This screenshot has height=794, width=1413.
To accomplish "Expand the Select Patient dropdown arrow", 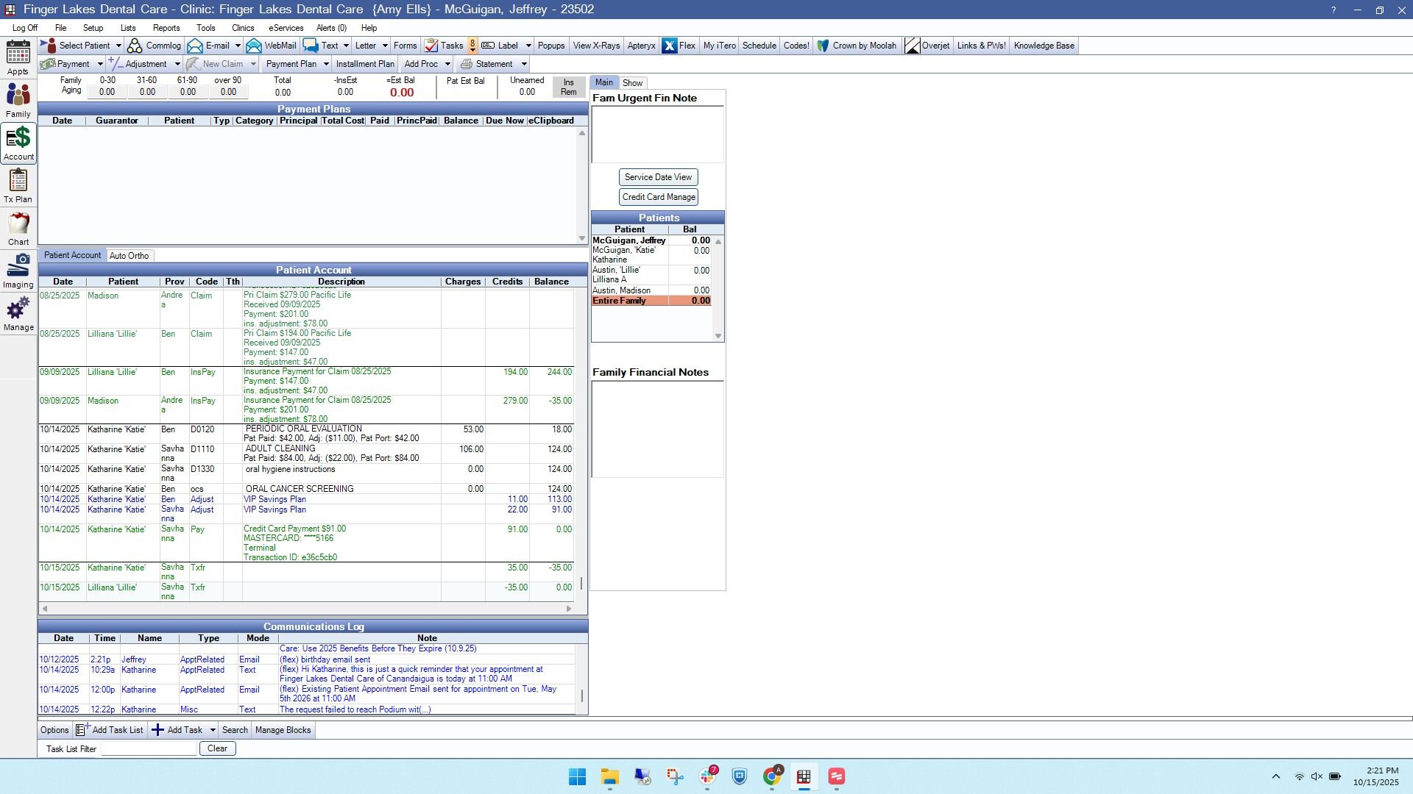I will pyautogui.click(x=118, y=46).
